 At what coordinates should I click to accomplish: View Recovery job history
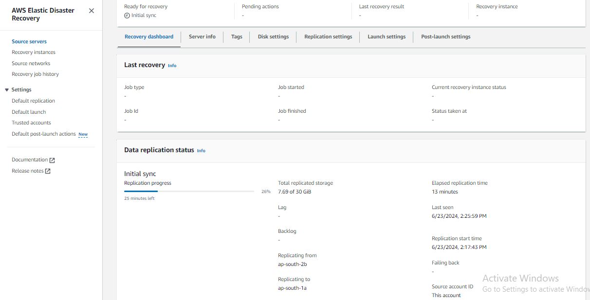coord(35,74)
